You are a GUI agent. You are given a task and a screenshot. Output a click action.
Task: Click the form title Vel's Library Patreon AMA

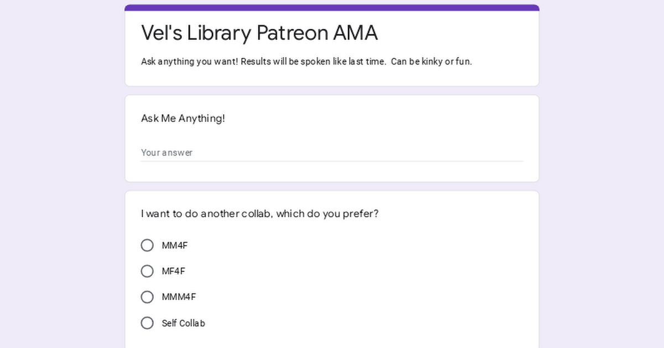[x=260, y=33]
